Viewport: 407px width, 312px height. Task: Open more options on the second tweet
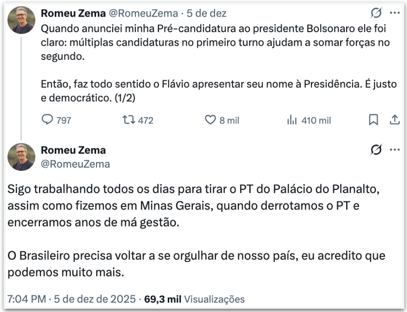pyautogui.click(x=395, y=150)
